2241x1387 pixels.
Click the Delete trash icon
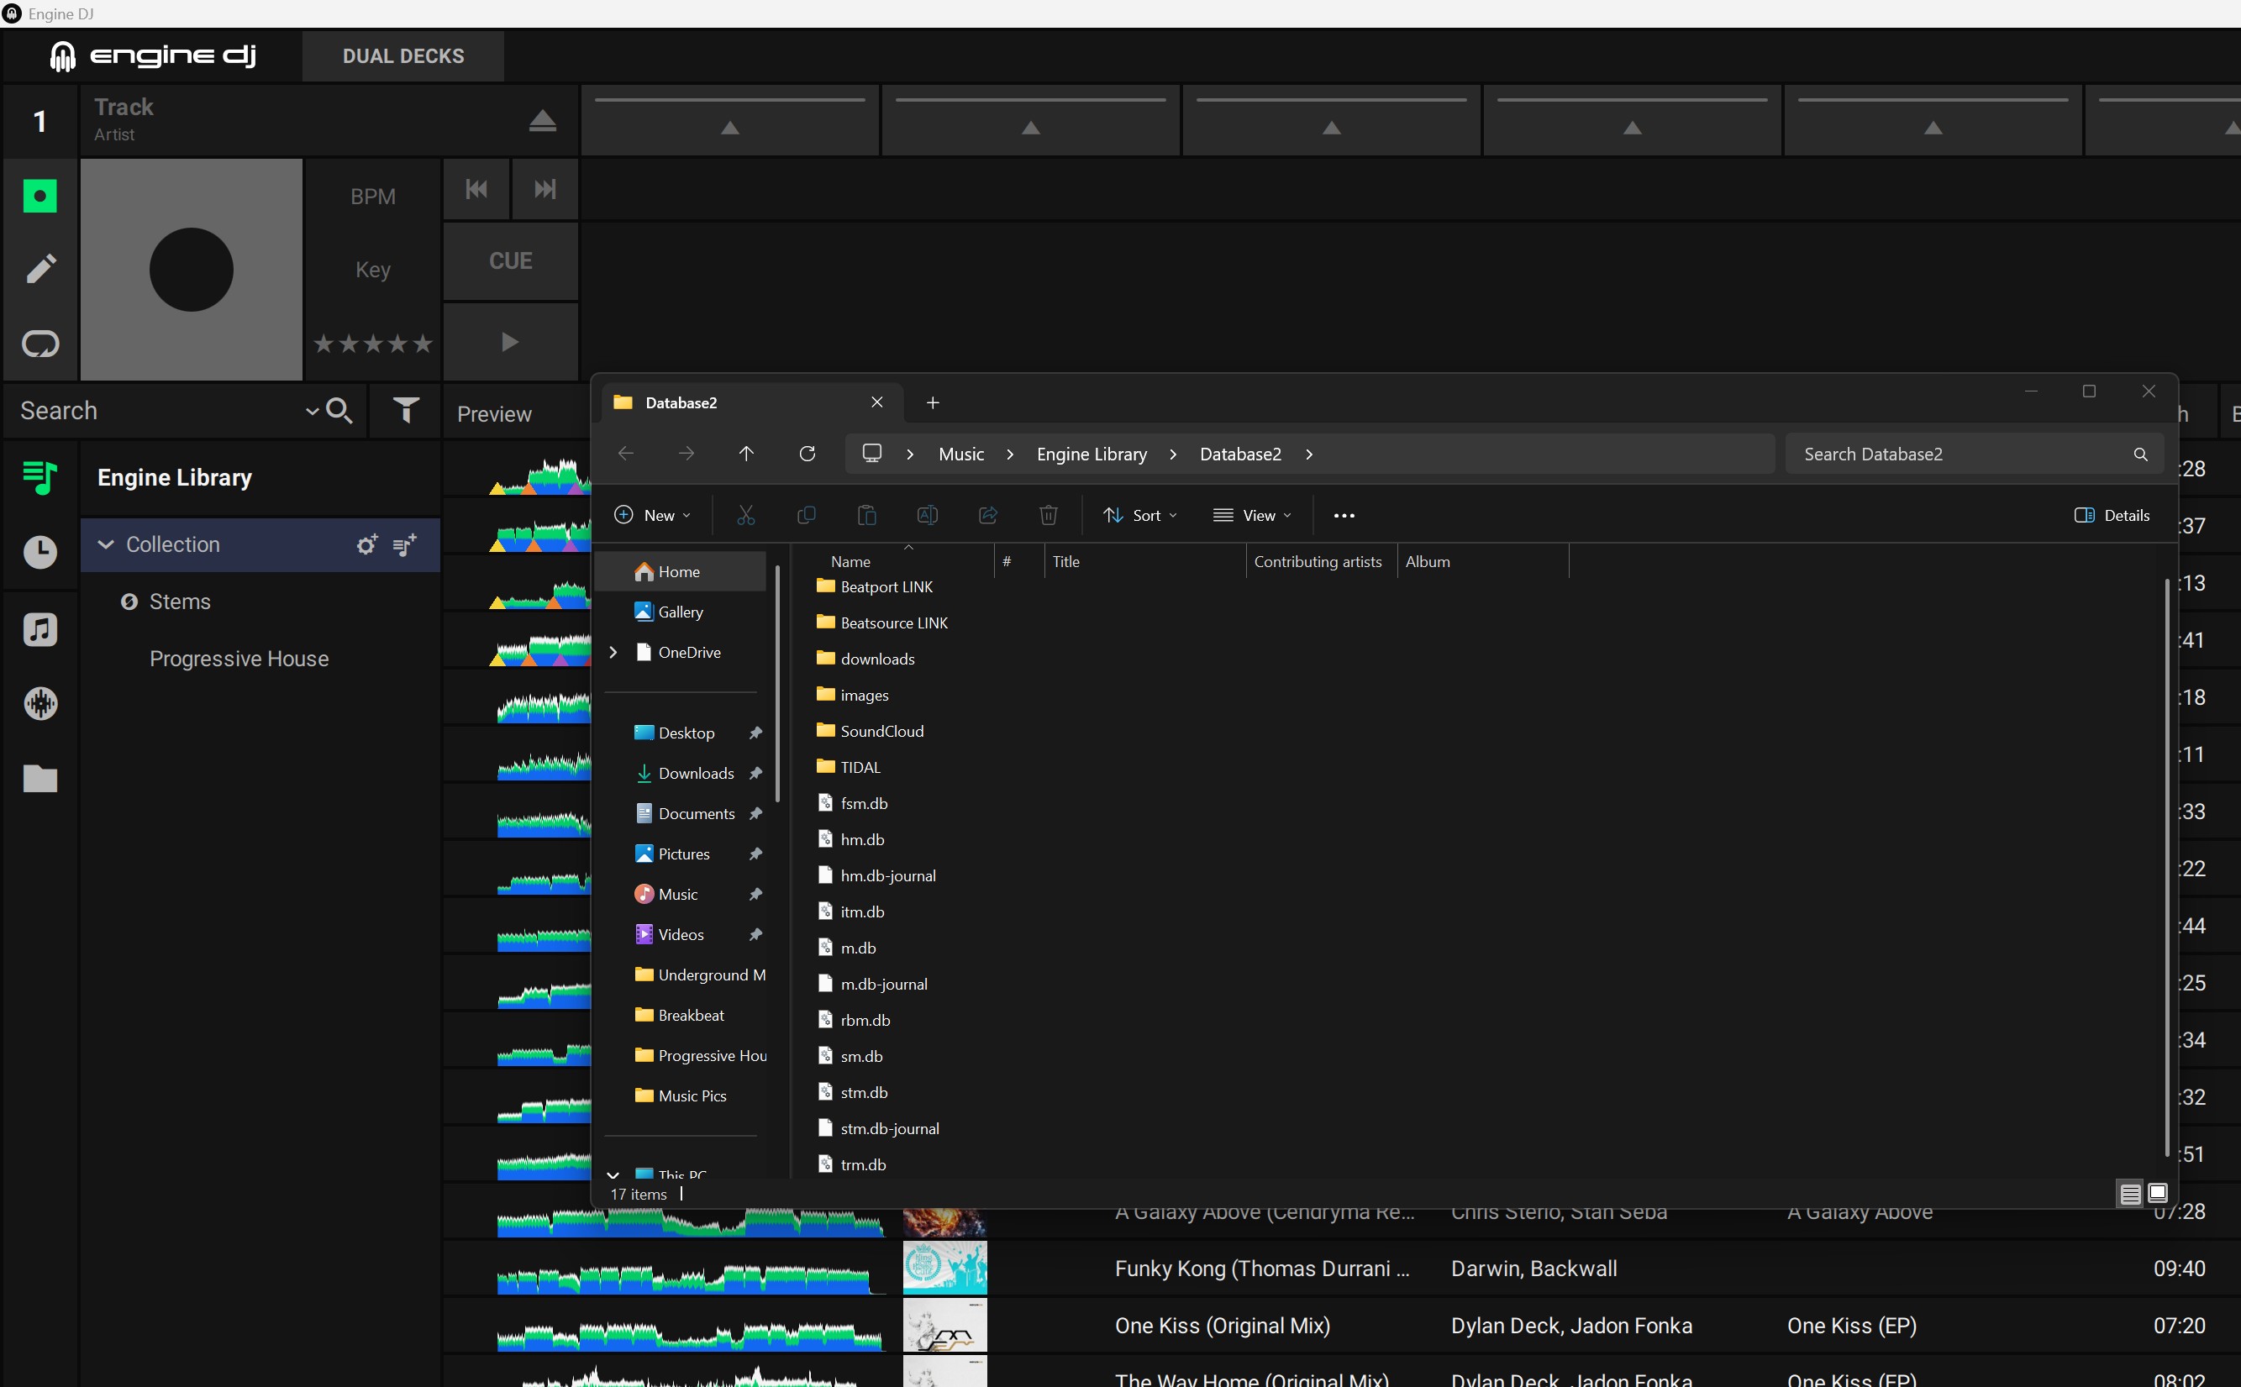pyautogui.click(x=1049, y=516)
